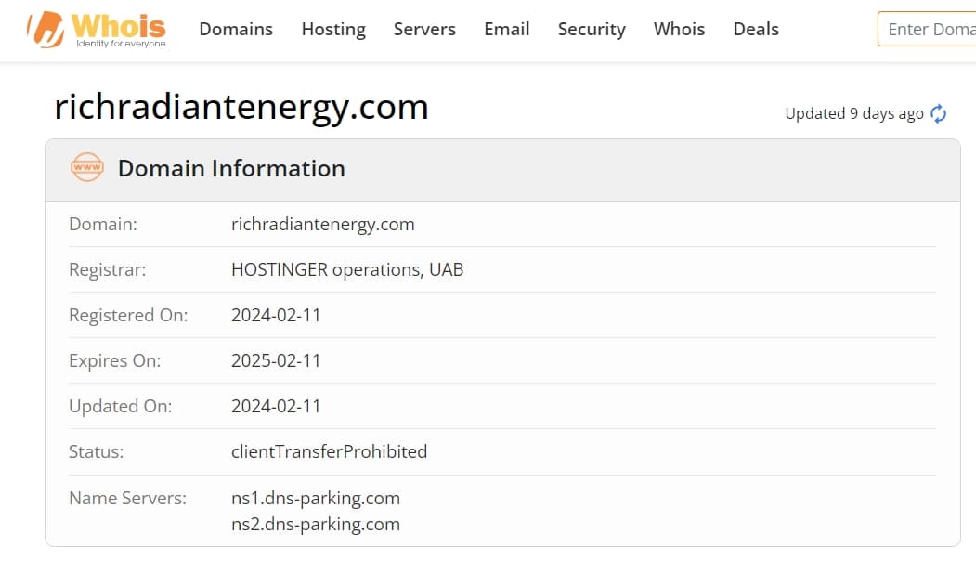
Task: Click the www globe Domain Information icon
Action: 87,167
